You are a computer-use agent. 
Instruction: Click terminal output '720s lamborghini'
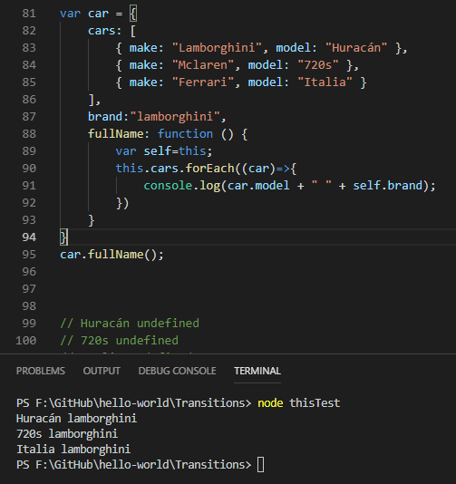point(67,434)
